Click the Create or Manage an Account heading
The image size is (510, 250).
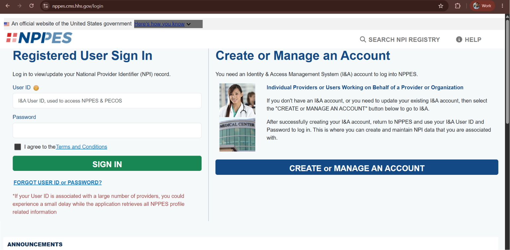click(303, 56)
